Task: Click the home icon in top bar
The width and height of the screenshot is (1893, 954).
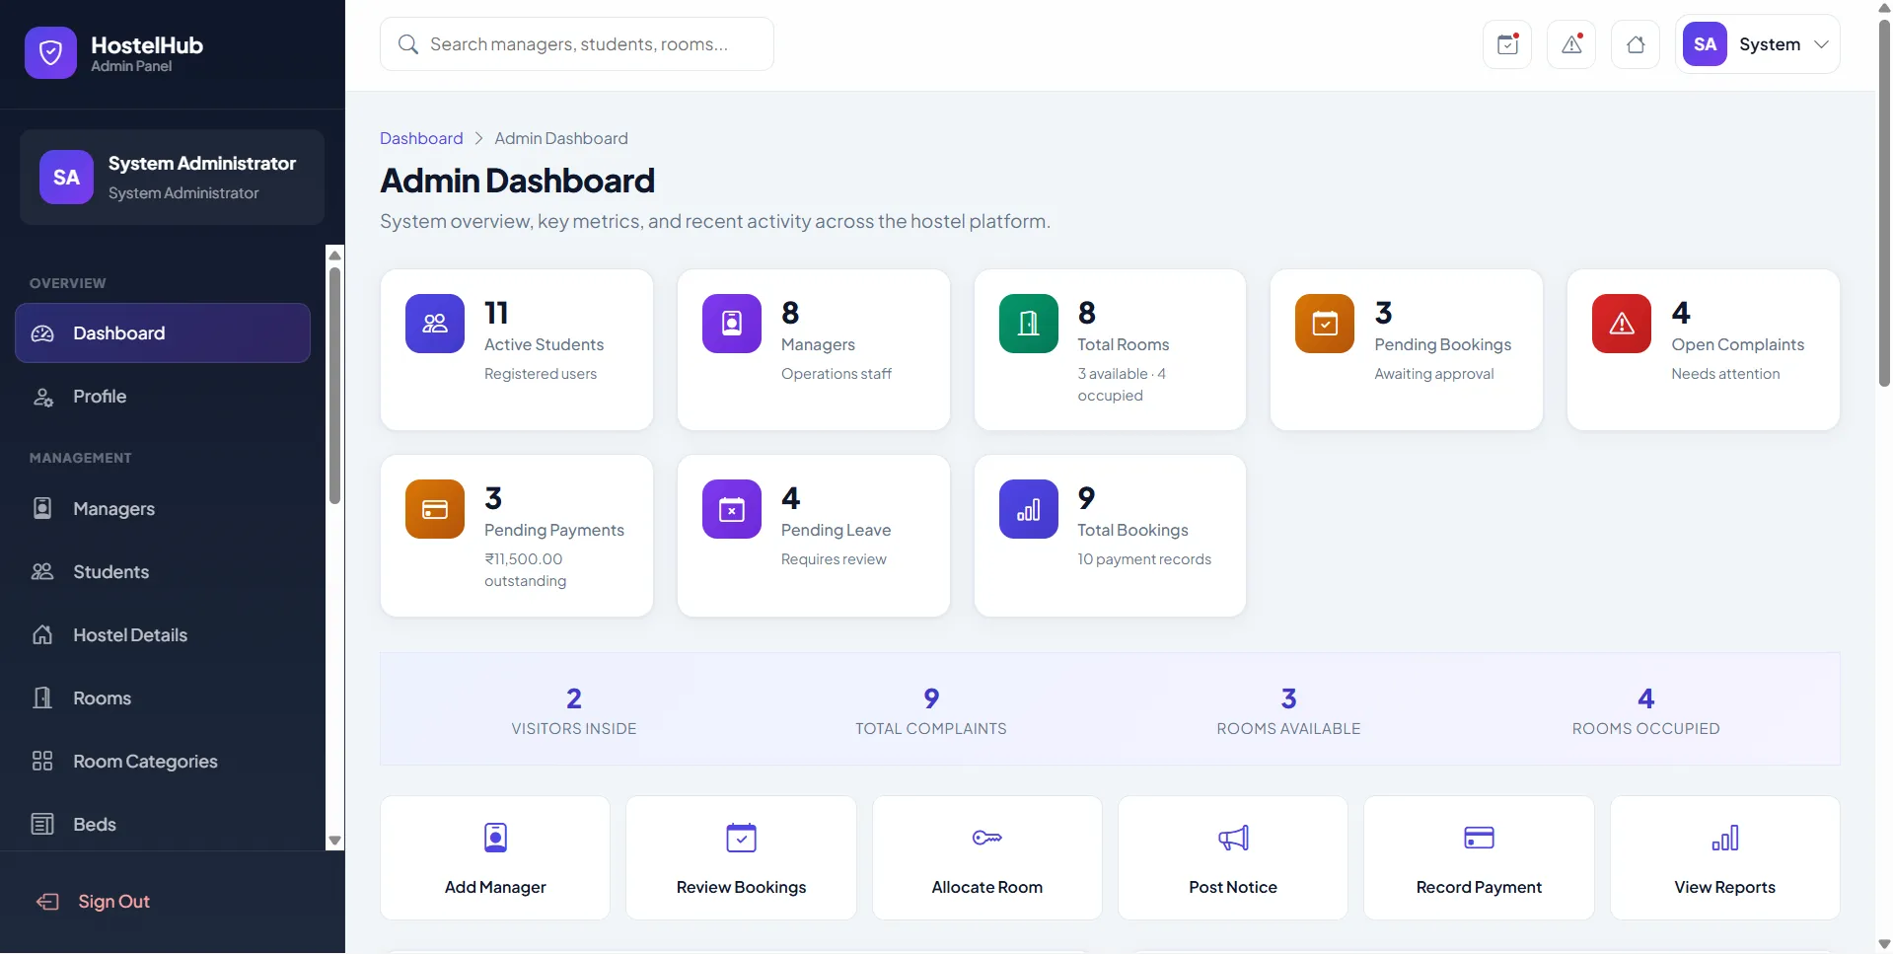Action: click(1636, 44)
